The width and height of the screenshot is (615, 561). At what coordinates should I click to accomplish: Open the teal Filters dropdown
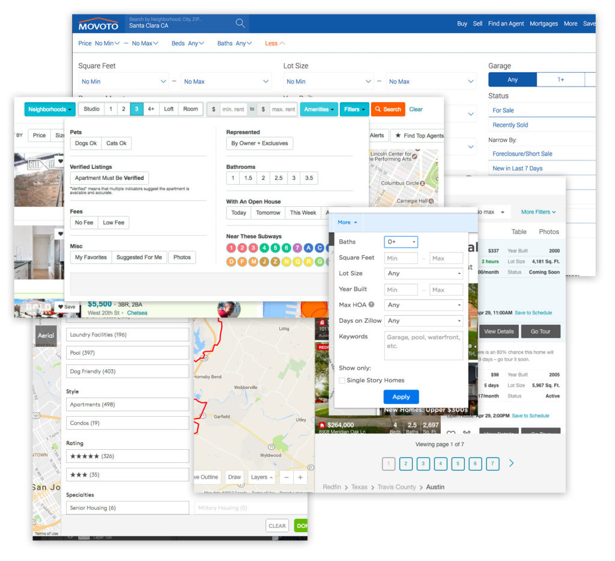tap(354, 109)
